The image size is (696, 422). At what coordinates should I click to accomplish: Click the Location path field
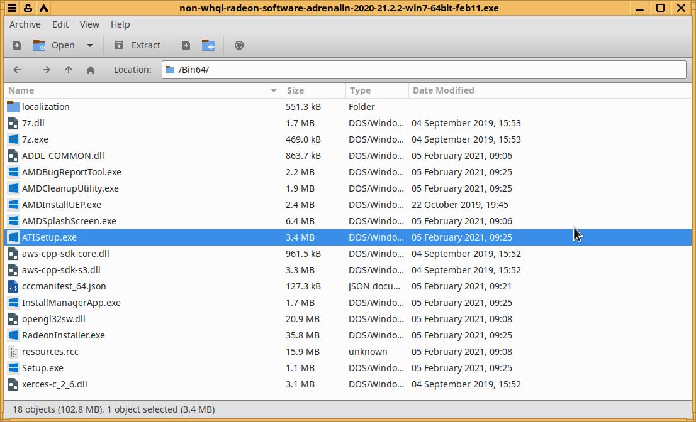coord(424,70)
